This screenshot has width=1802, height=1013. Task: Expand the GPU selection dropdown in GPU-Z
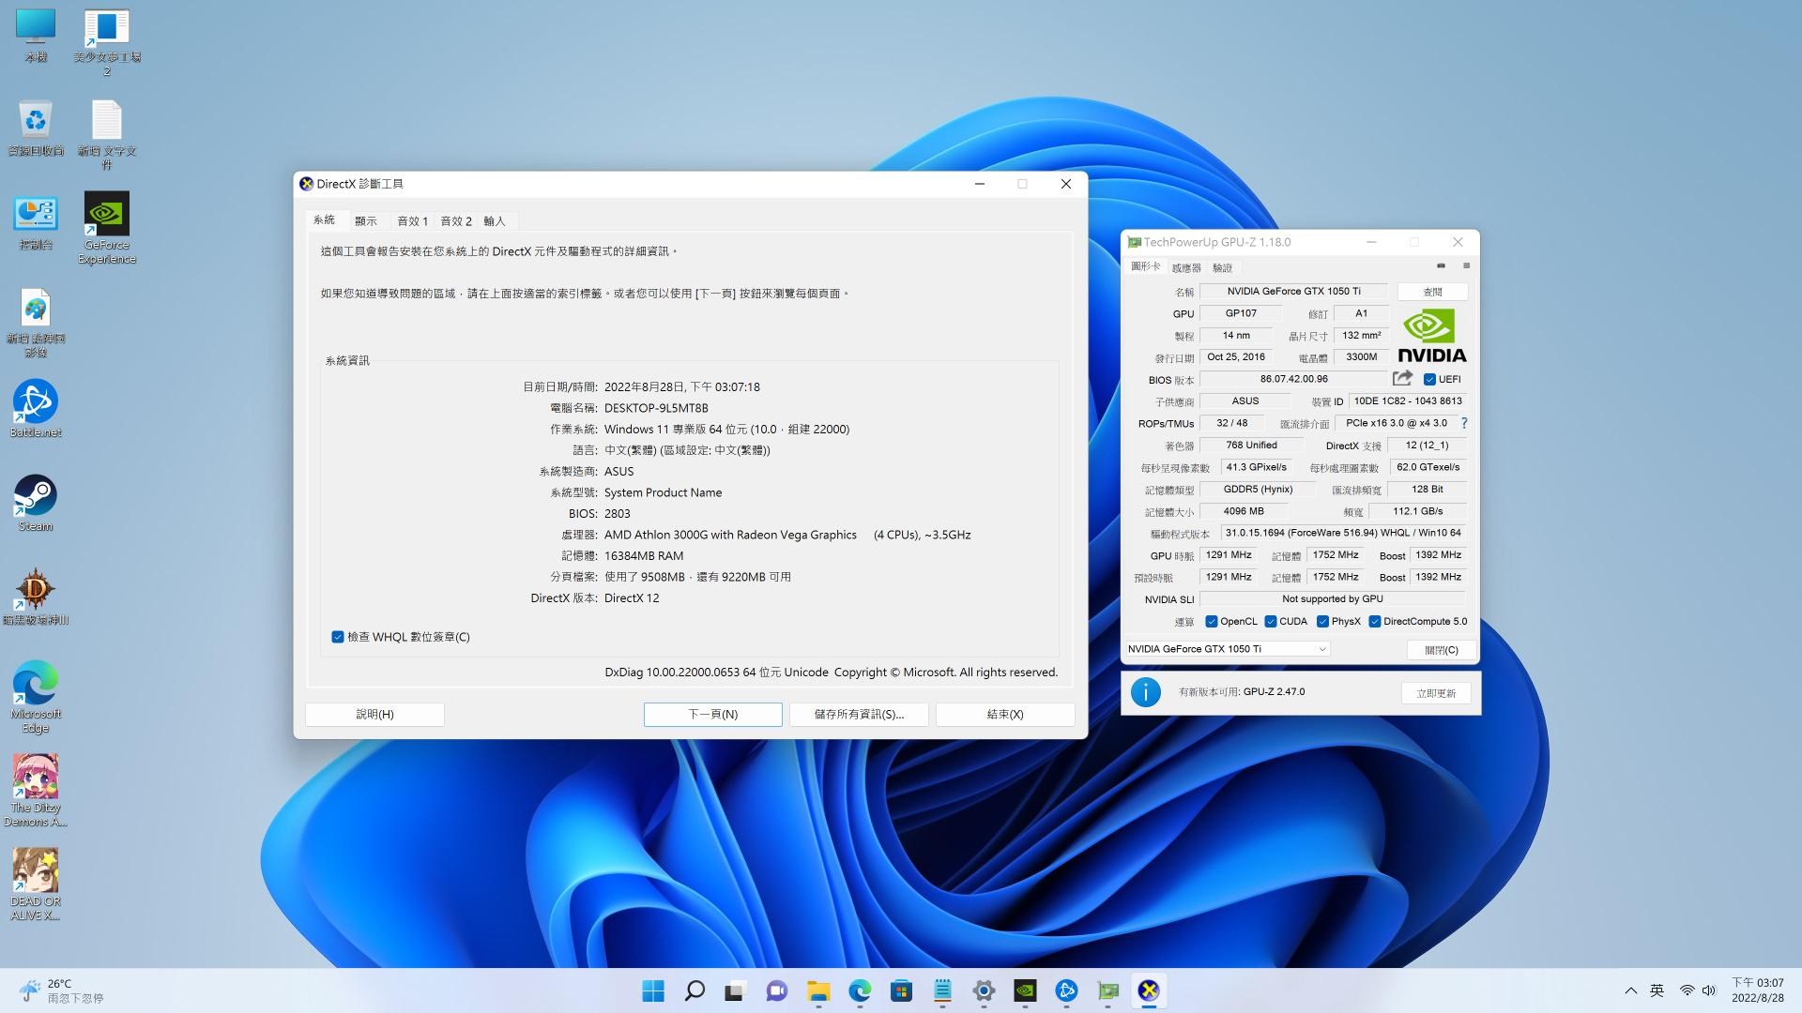[x=1228, y=649]
